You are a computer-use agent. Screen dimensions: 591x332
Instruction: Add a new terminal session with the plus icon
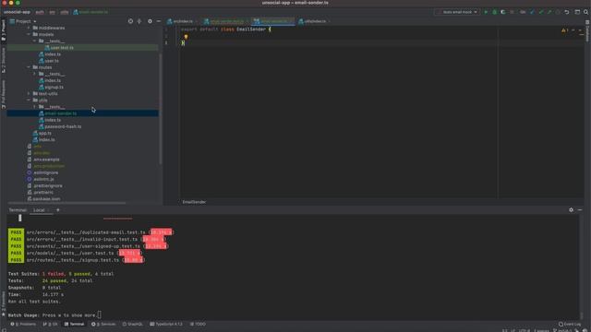[58, 210]
